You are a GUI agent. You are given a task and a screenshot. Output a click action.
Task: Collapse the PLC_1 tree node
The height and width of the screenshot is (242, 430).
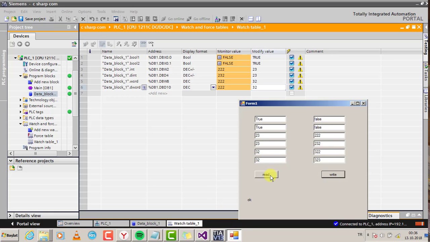(x=15, y=58)
